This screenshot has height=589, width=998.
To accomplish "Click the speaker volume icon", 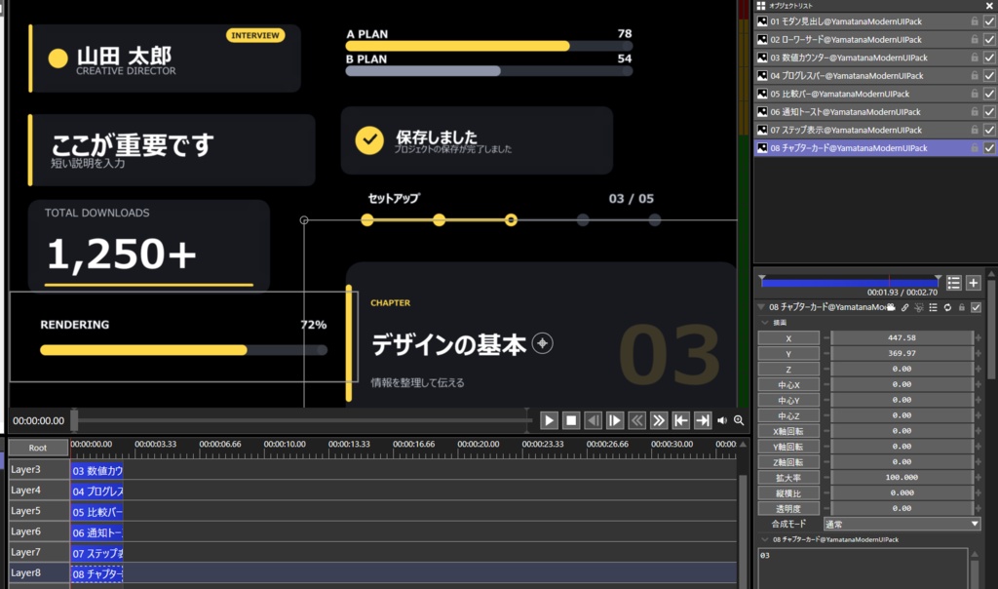I will coord(722,420).
